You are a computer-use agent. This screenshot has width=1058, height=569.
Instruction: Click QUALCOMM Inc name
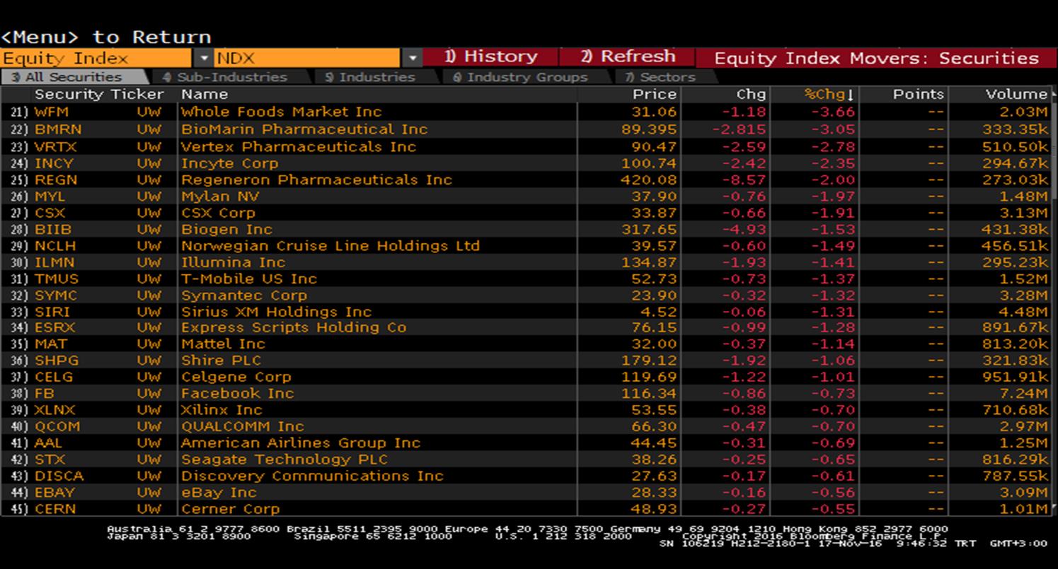coord(242,426)
